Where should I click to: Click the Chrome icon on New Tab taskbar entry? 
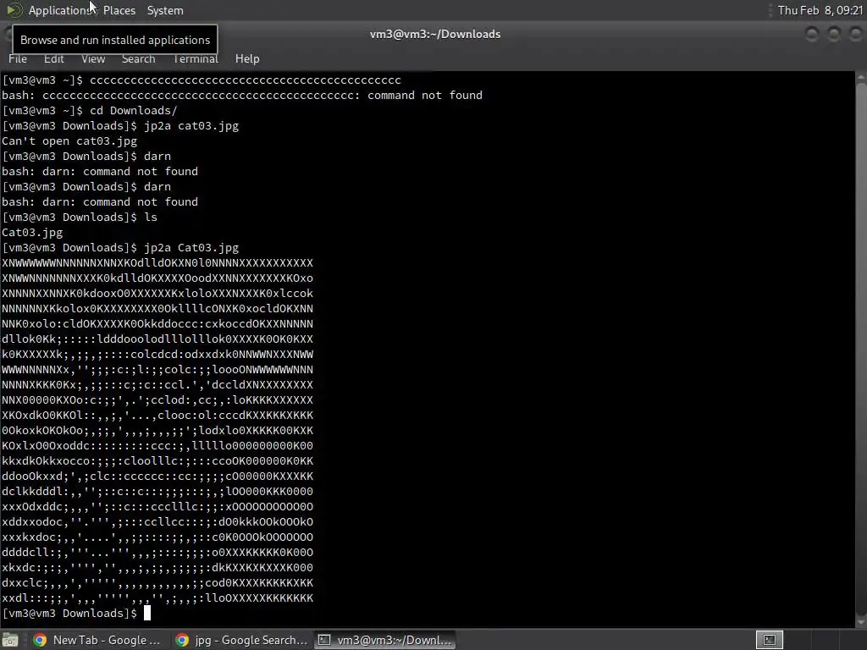coord(39,640)
